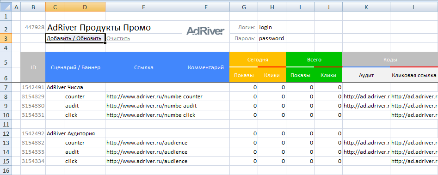
Task: Click ID cell 1542492
Action: tap(33, 133)
